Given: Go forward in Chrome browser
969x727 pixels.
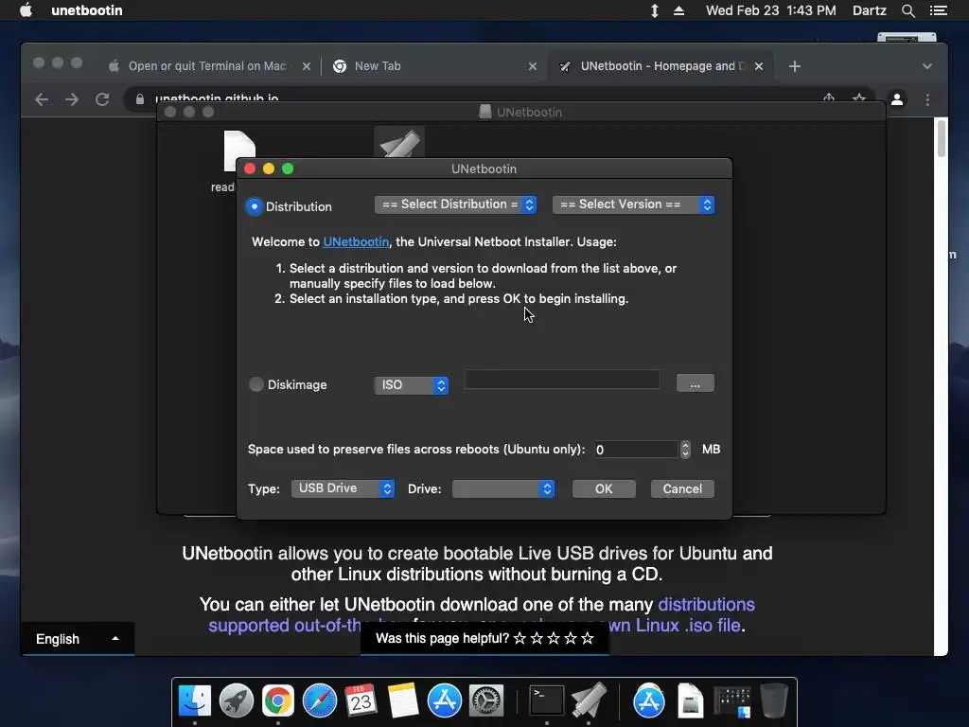Looking at the screenshot, I should click(x=72, y=99).
